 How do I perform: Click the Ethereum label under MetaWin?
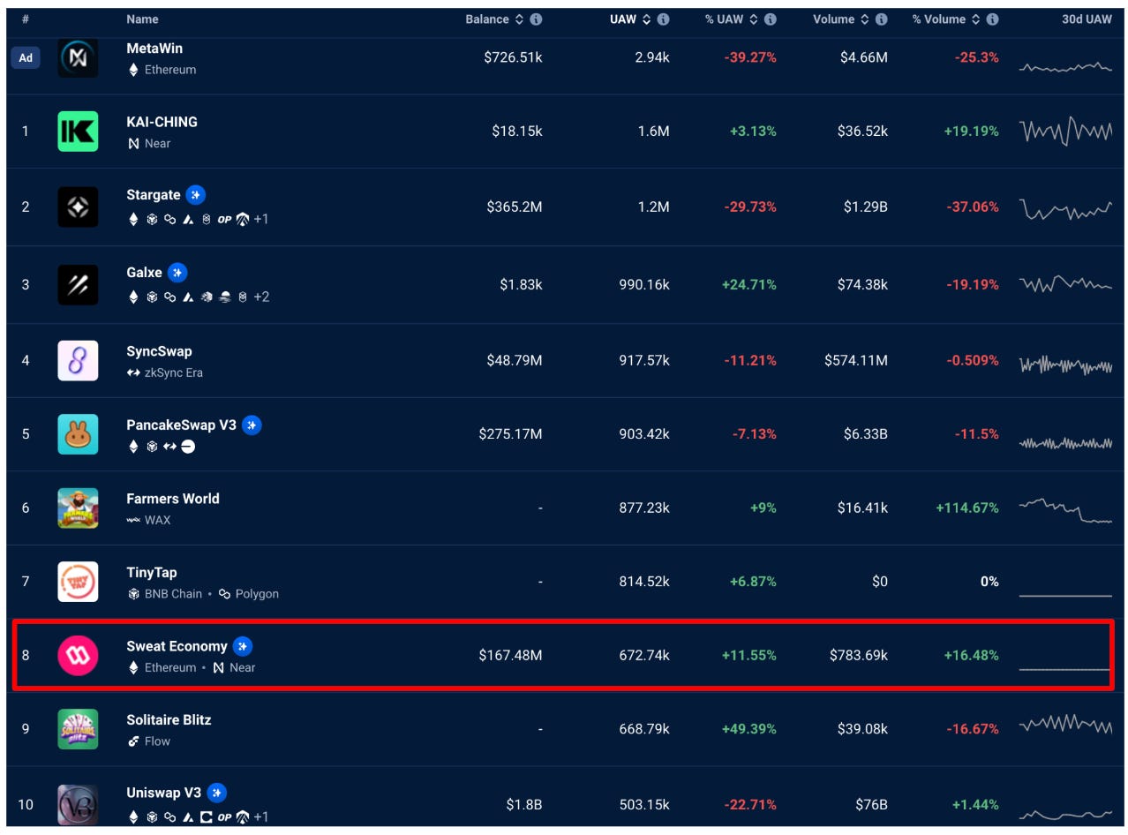(170, 69)
